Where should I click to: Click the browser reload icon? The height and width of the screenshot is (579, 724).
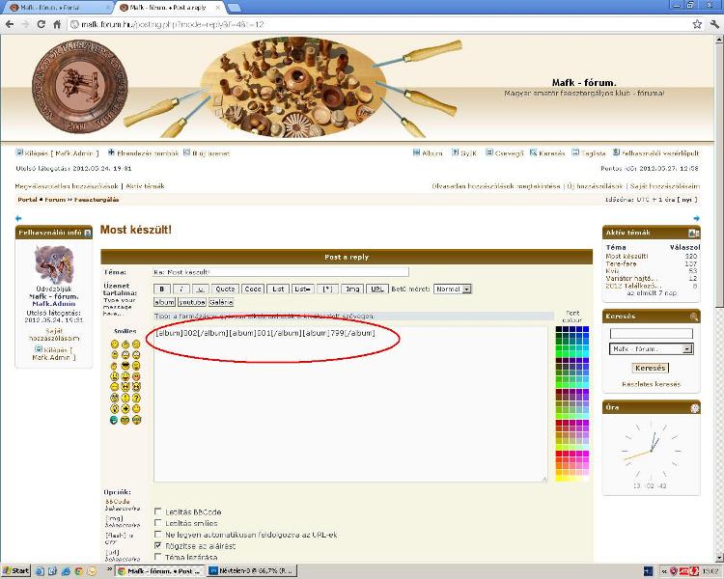[x=42, y=24]
